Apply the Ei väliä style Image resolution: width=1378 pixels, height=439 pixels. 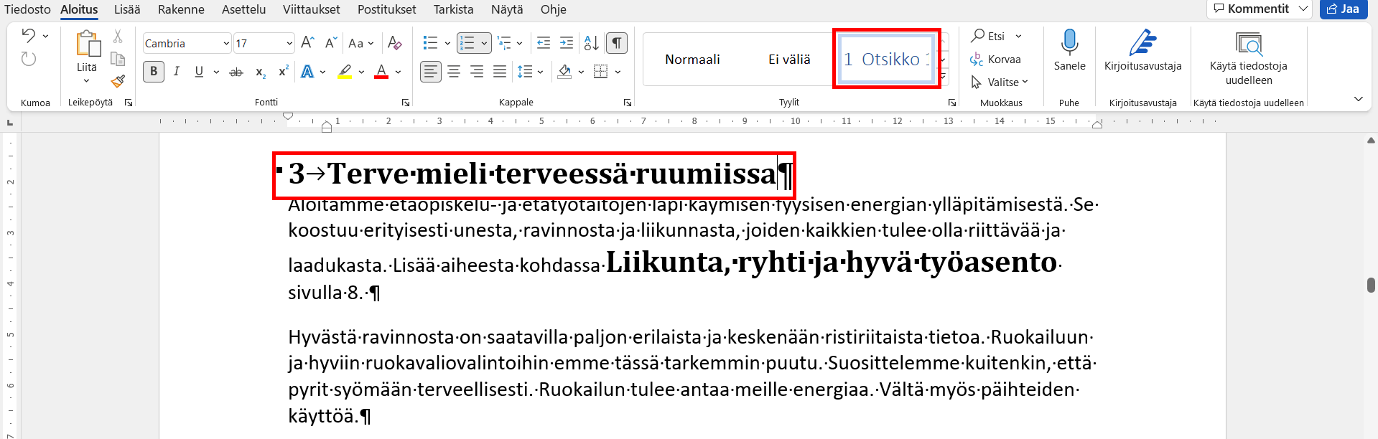click(789, 59)
